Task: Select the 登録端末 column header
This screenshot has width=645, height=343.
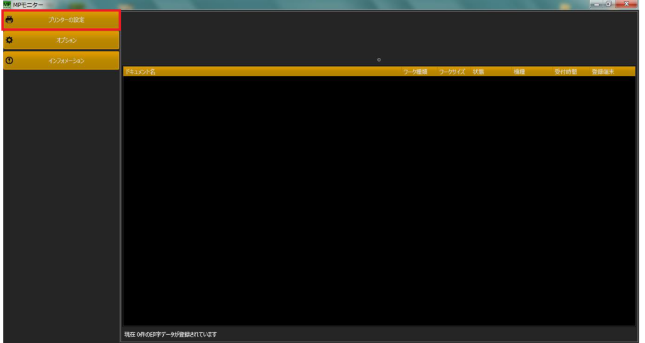Action: coord(602,72)
